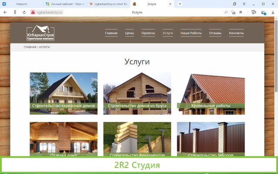The width and height of the screenshot is (278, 174).
Task: Click the pinned VK tab
Action: point(5,4)
